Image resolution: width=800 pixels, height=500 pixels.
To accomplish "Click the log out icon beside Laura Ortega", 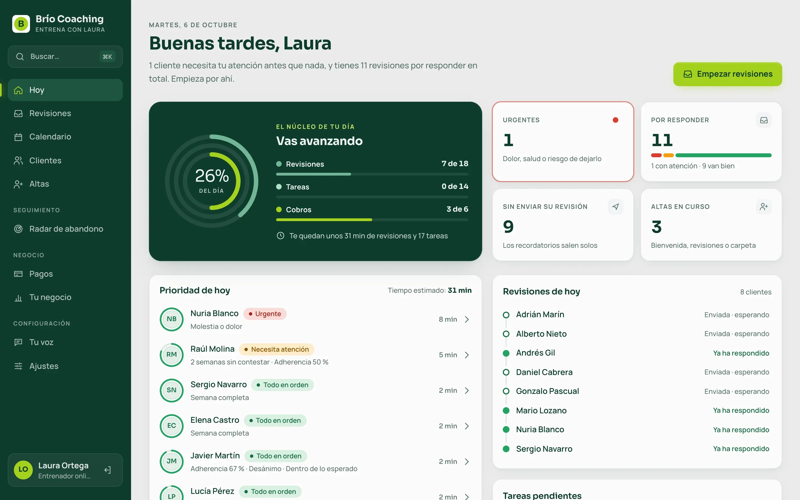I will click(107, 470).
